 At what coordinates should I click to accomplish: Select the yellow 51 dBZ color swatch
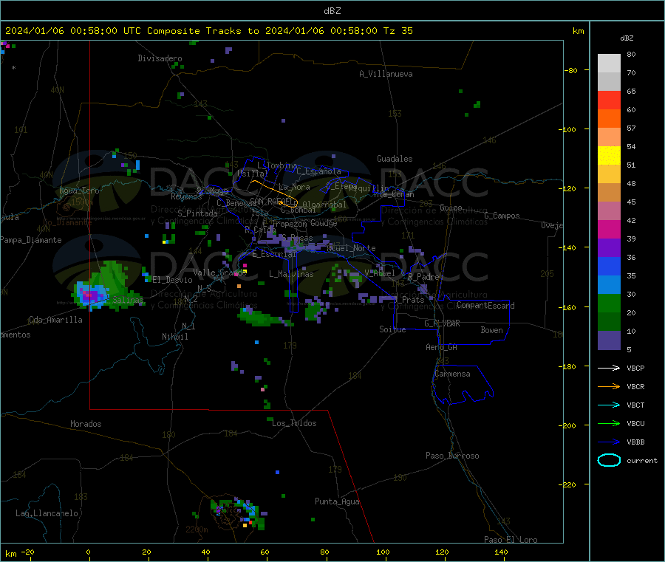[x=609, y=156]
